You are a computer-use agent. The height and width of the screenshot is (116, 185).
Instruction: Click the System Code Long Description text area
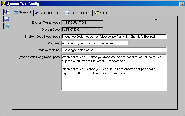coord(114,72)
